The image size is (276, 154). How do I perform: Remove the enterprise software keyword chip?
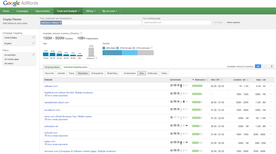(x=61, y=23)
